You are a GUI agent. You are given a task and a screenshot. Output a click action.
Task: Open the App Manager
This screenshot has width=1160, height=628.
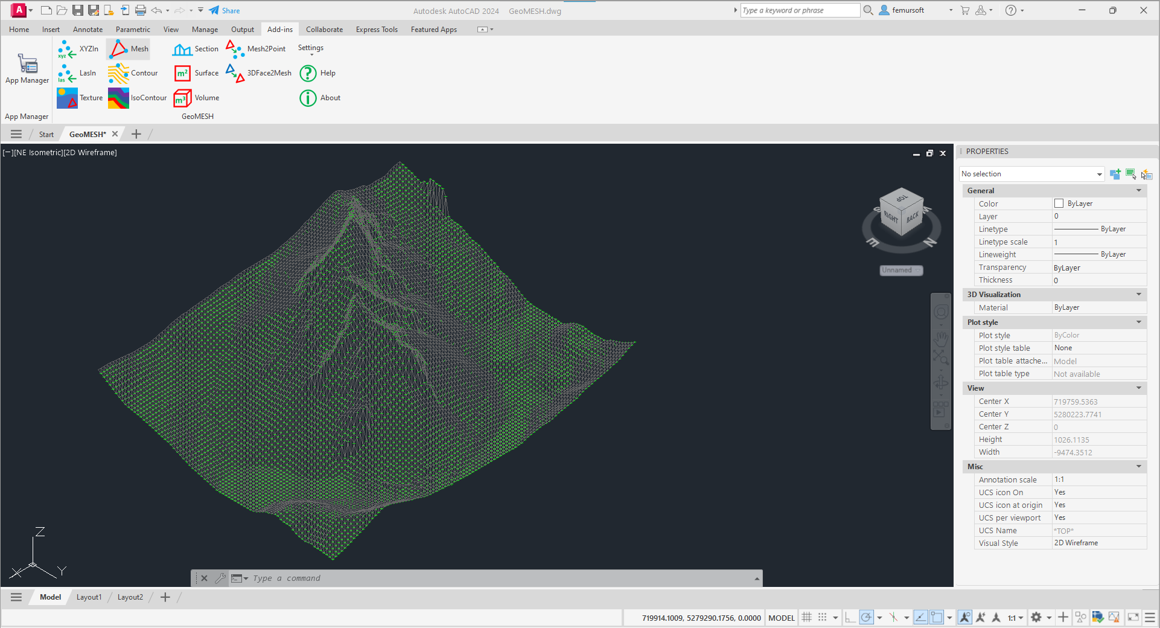[x=27, y=68]
